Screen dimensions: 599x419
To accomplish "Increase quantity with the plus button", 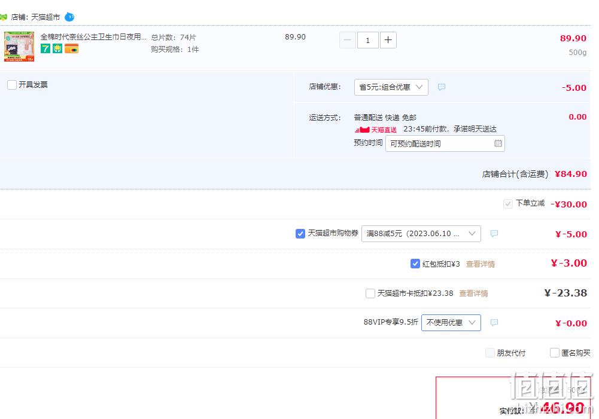I will click(388, 40).
